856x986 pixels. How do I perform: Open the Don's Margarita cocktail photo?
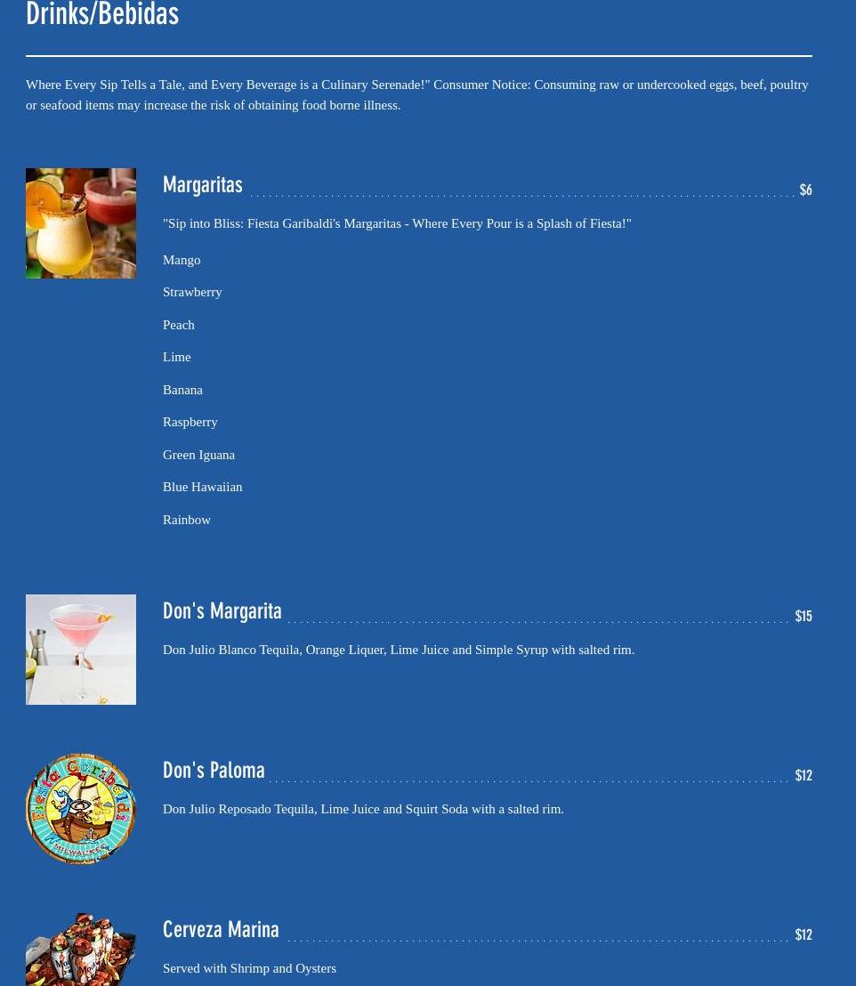click(80, 650)
